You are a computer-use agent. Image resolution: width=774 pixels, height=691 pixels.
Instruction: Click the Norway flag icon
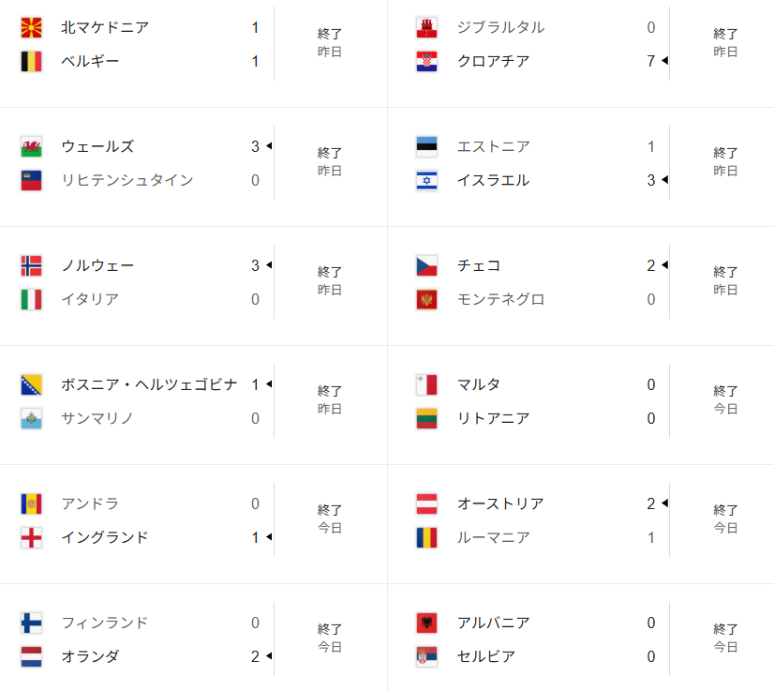31,265
